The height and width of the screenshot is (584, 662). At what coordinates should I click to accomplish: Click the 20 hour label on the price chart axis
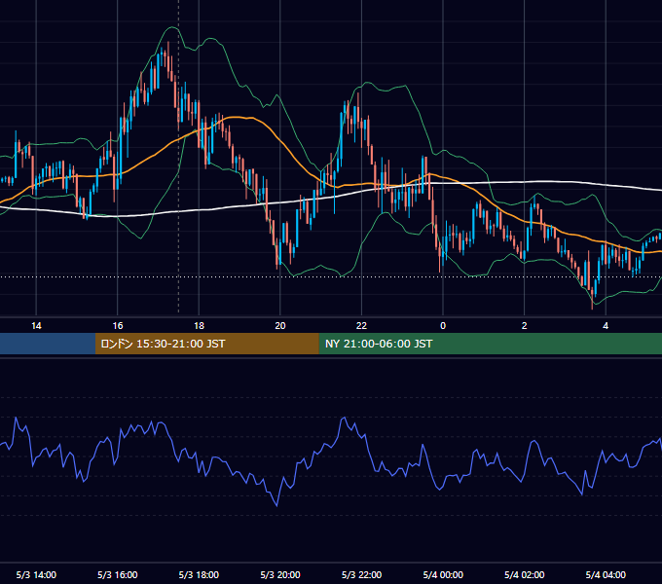tap(280, 326)
